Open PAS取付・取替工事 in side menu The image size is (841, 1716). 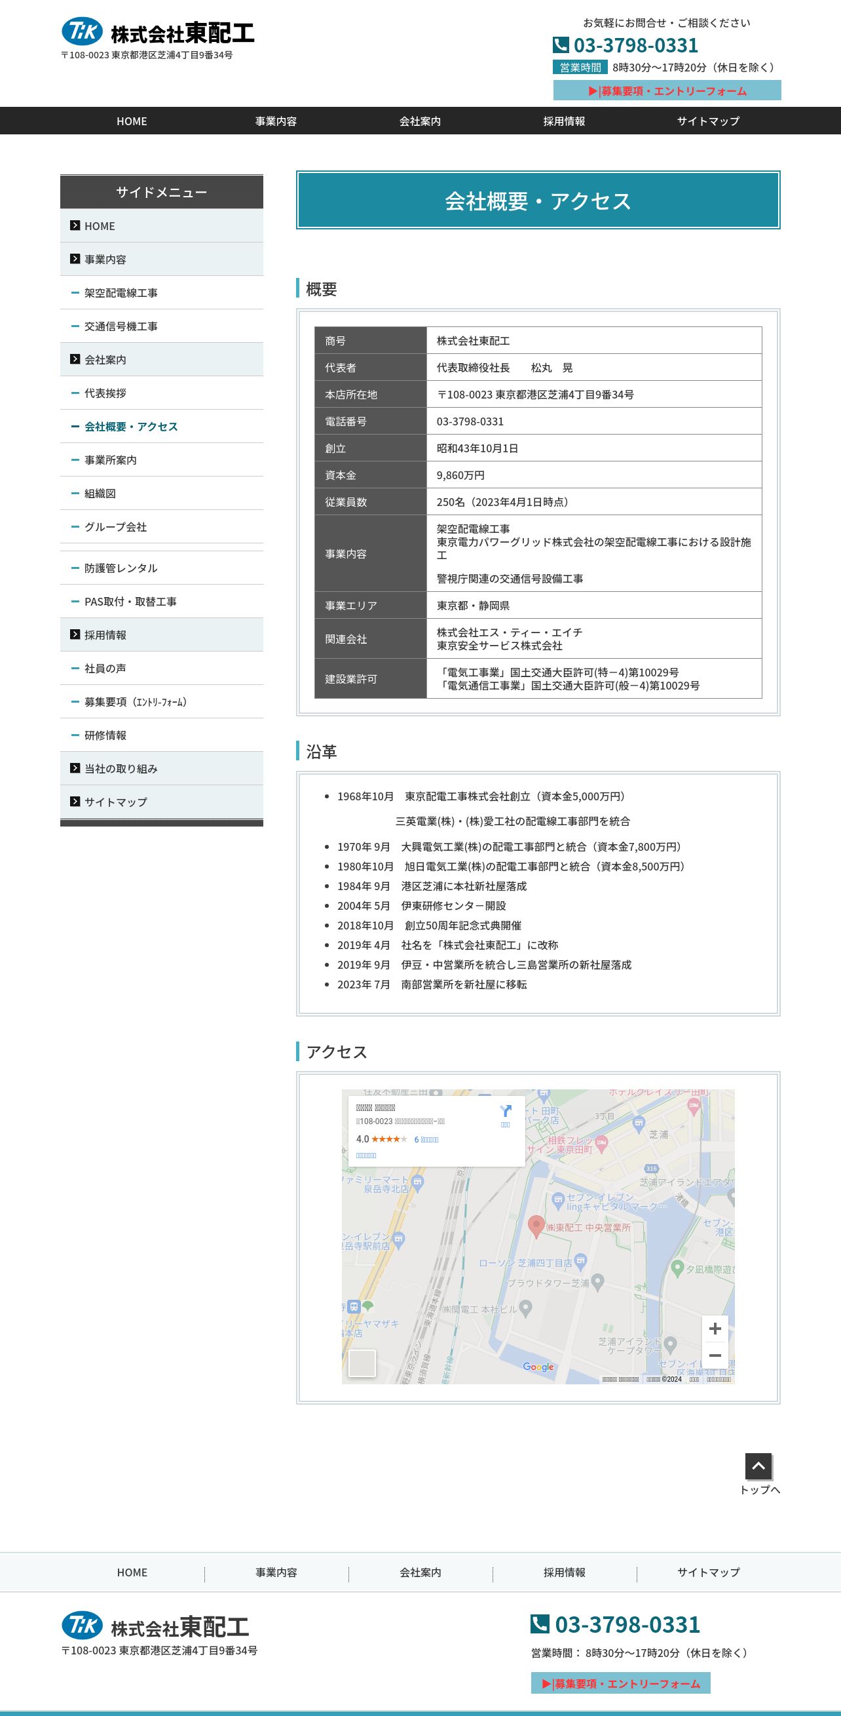(x=162, y=601)
